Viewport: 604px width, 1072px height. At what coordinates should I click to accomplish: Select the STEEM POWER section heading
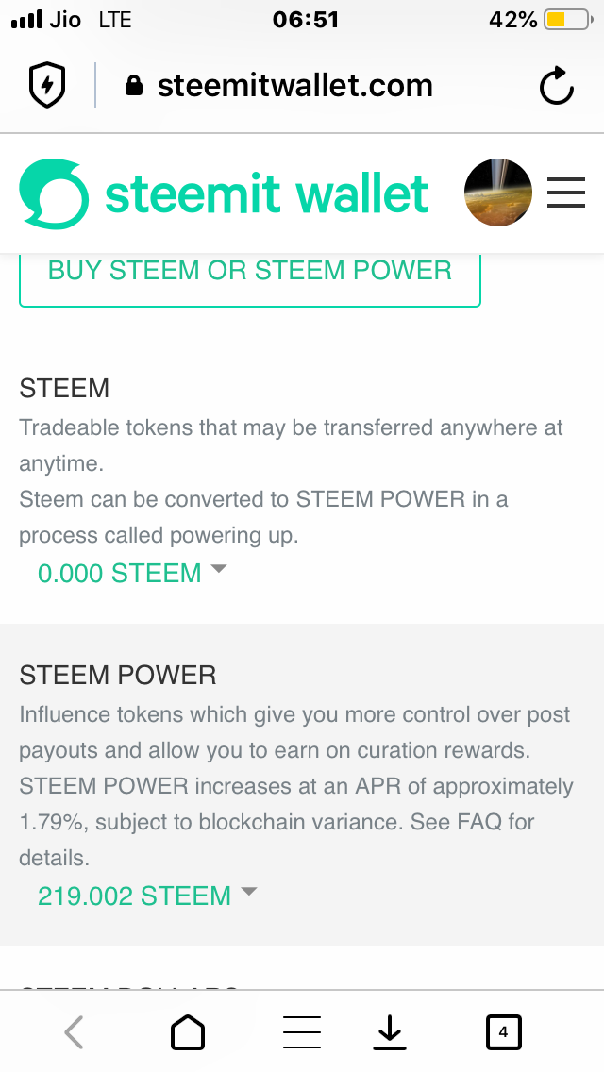(x=118, y=676)
